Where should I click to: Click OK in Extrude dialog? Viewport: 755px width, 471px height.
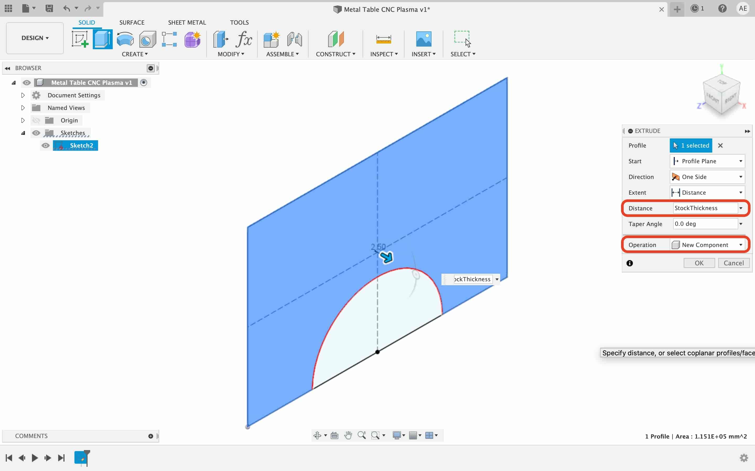(x=699, y=263)
